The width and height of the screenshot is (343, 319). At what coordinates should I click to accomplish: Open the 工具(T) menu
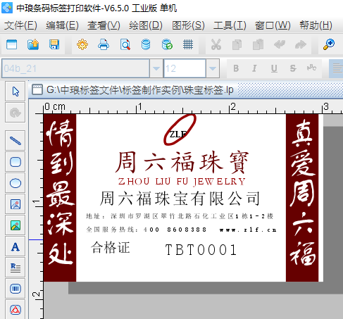[230, 25]
